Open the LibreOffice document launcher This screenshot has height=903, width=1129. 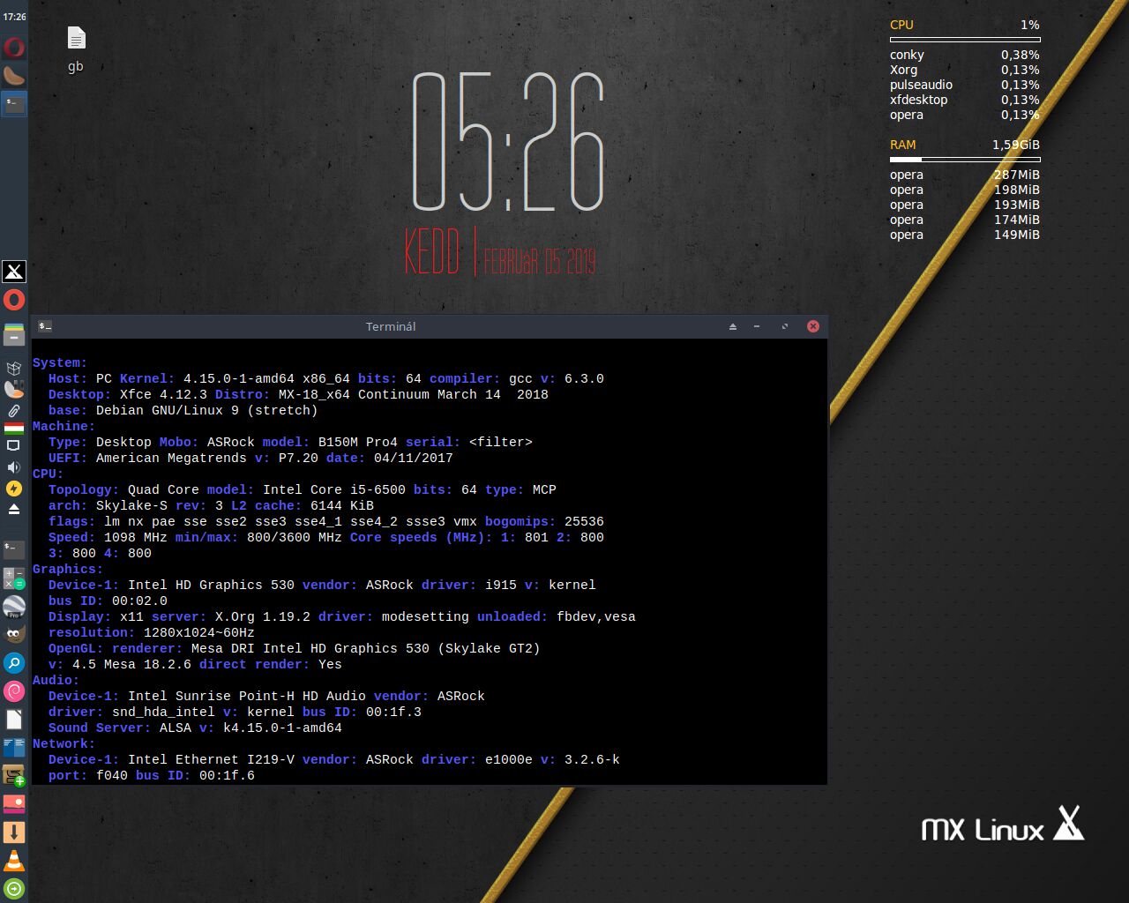click(x=14, y=720)
